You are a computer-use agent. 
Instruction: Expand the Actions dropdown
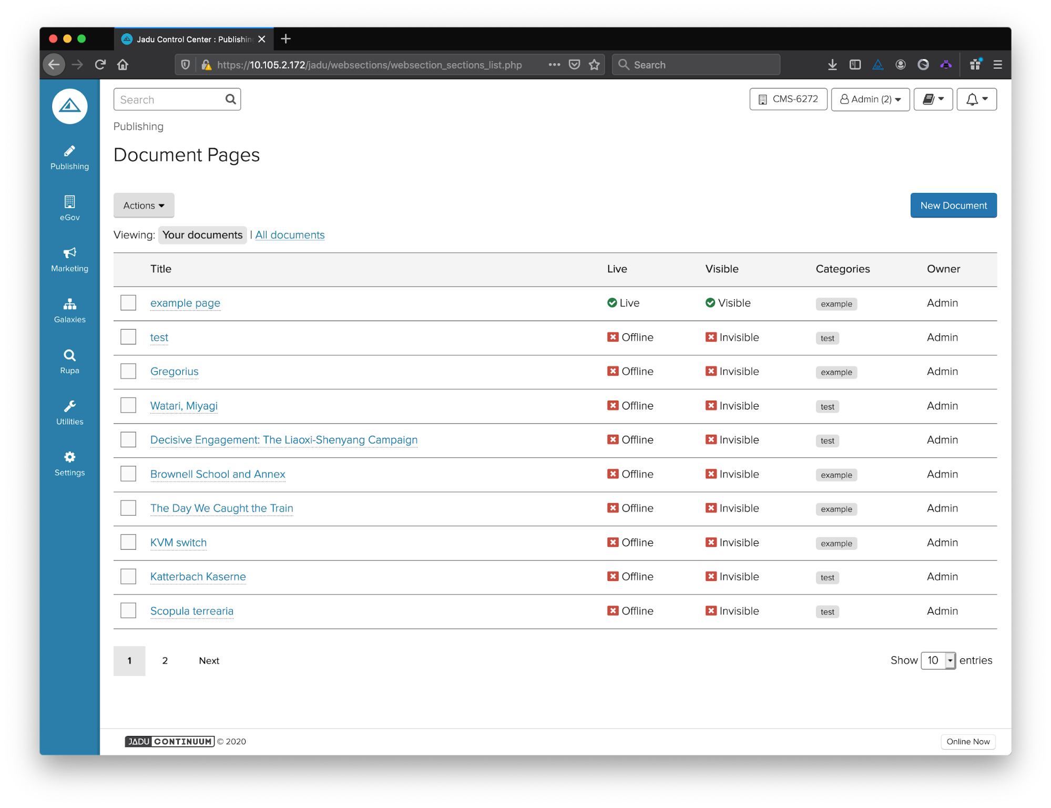[x=144, y=206]
